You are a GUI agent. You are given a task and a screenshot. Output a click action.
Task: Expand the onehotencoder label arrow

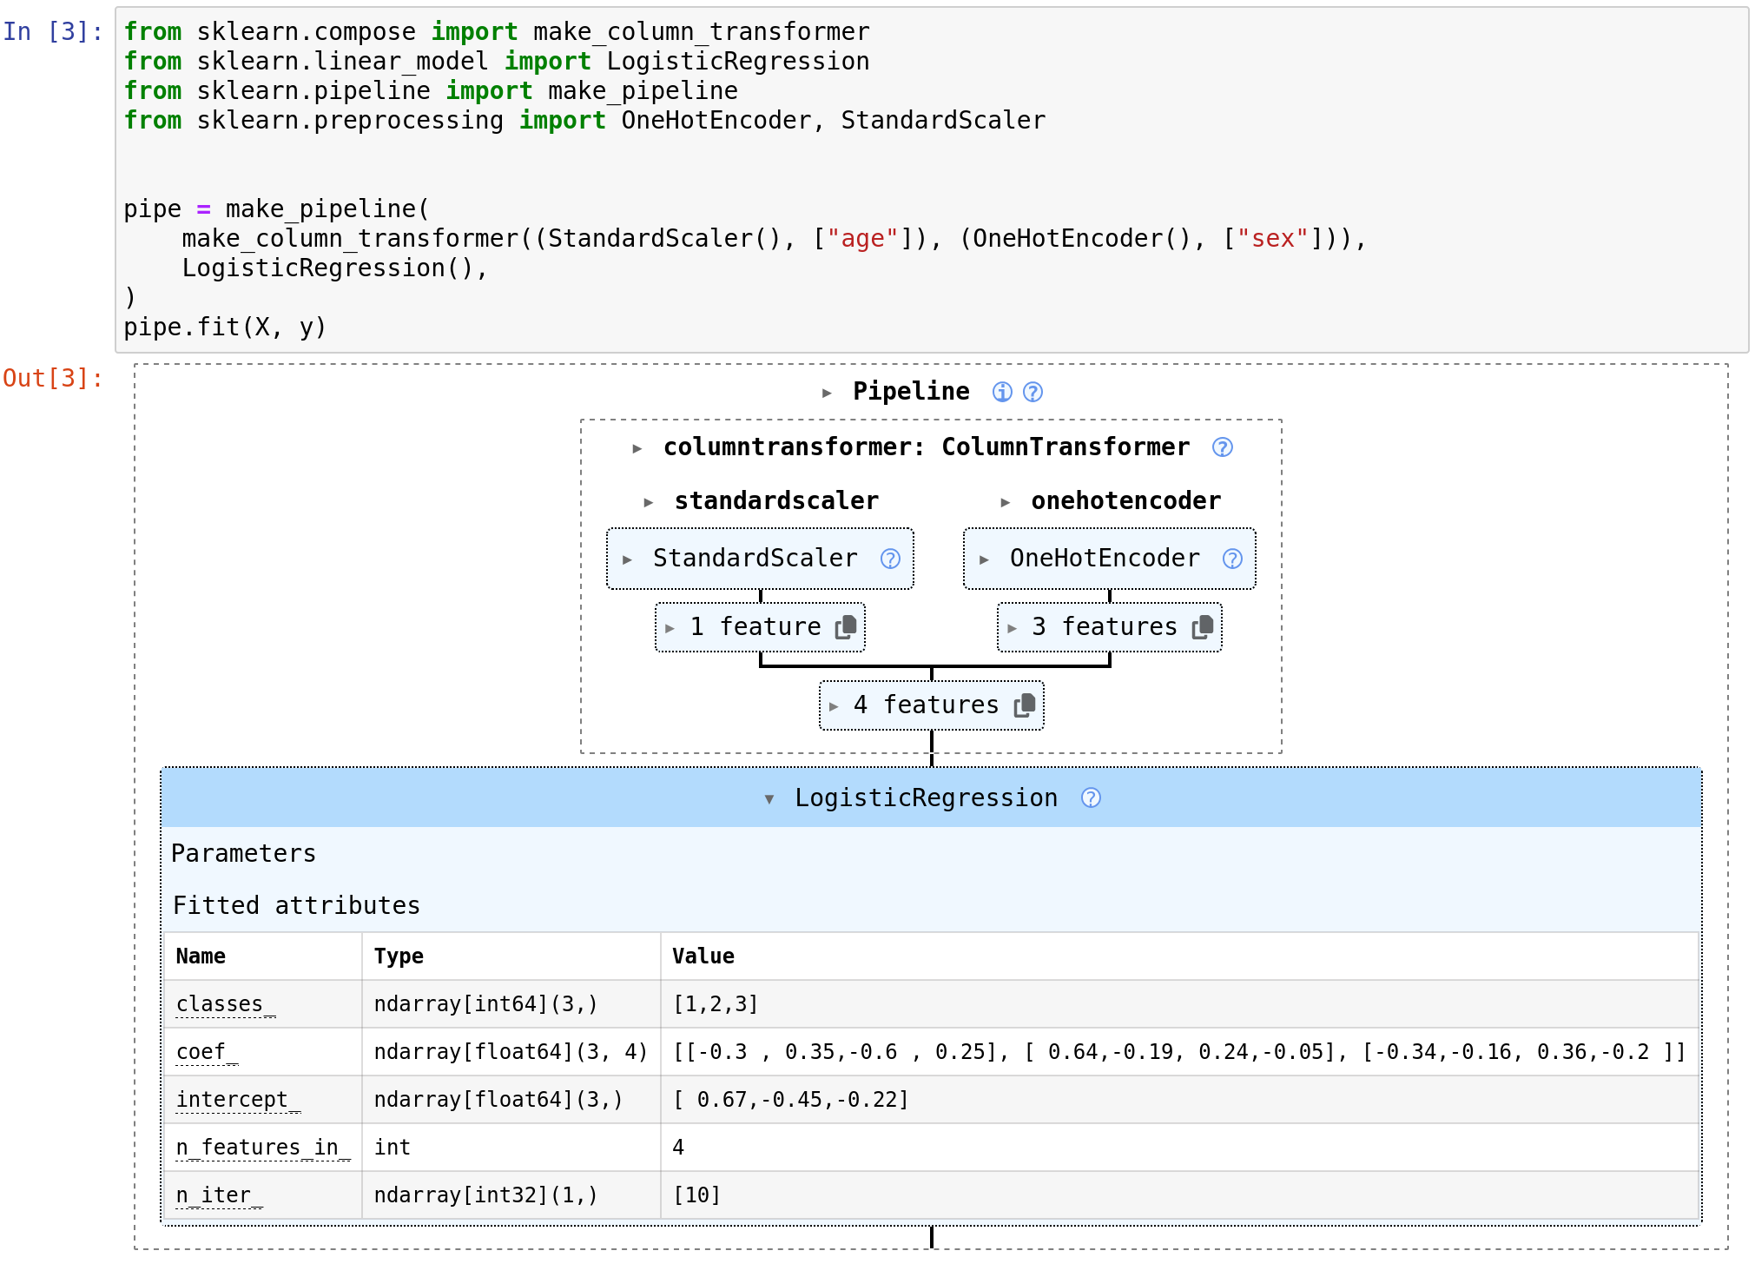pos(1006,502)
